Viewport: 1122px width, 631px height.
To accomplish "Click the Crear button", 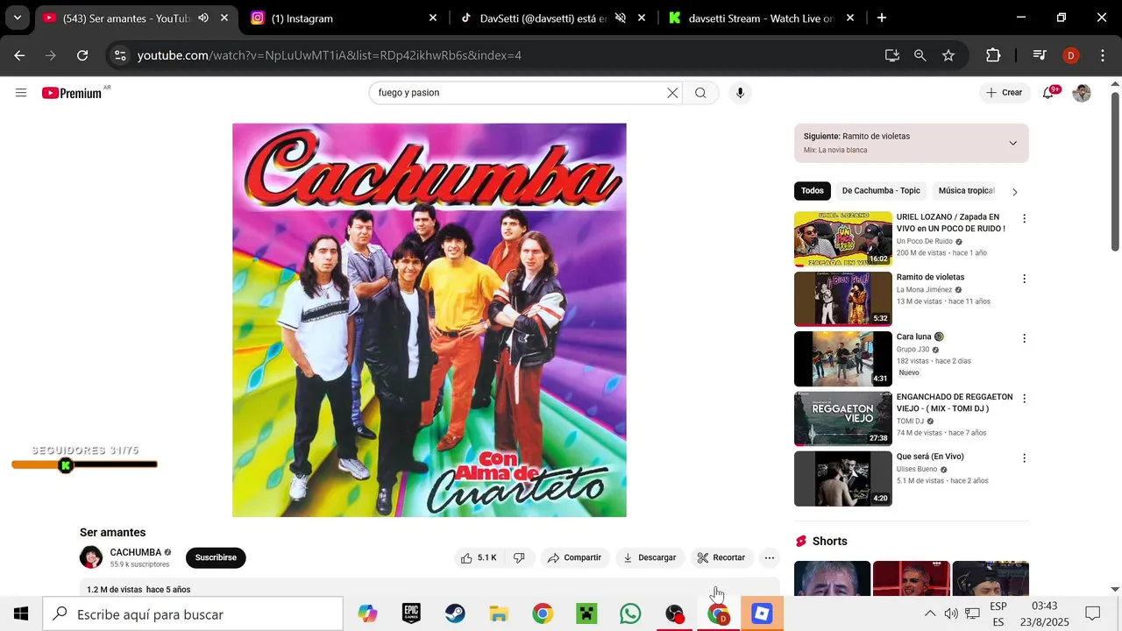I will point(1005,93).
